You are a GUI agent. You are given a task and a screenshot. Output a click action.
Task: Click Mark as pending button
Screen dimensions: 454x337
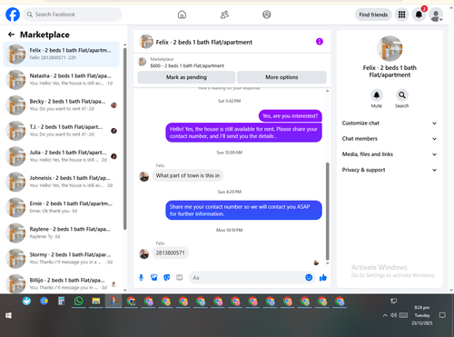tap(186, 77)
